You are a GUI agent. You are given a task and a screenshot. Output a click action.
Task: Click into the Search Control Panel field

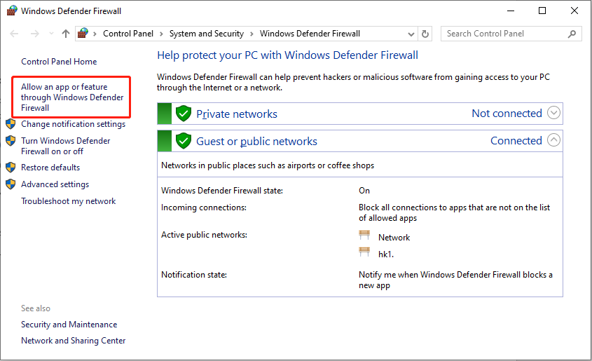click(504, 34)
